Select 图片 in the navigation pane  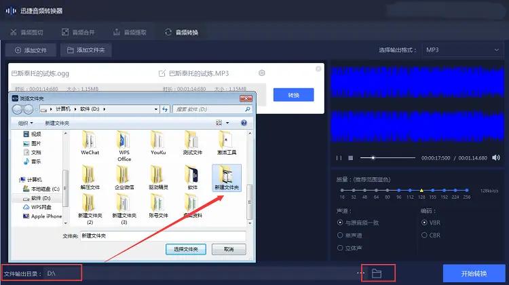coord(33,143)
